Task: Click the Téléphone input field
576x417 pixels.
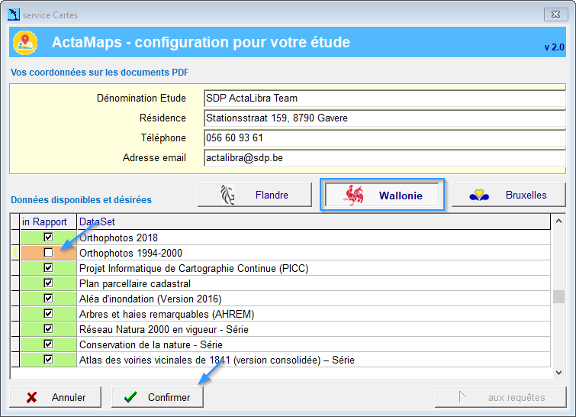Action: (x=385, y=138)
